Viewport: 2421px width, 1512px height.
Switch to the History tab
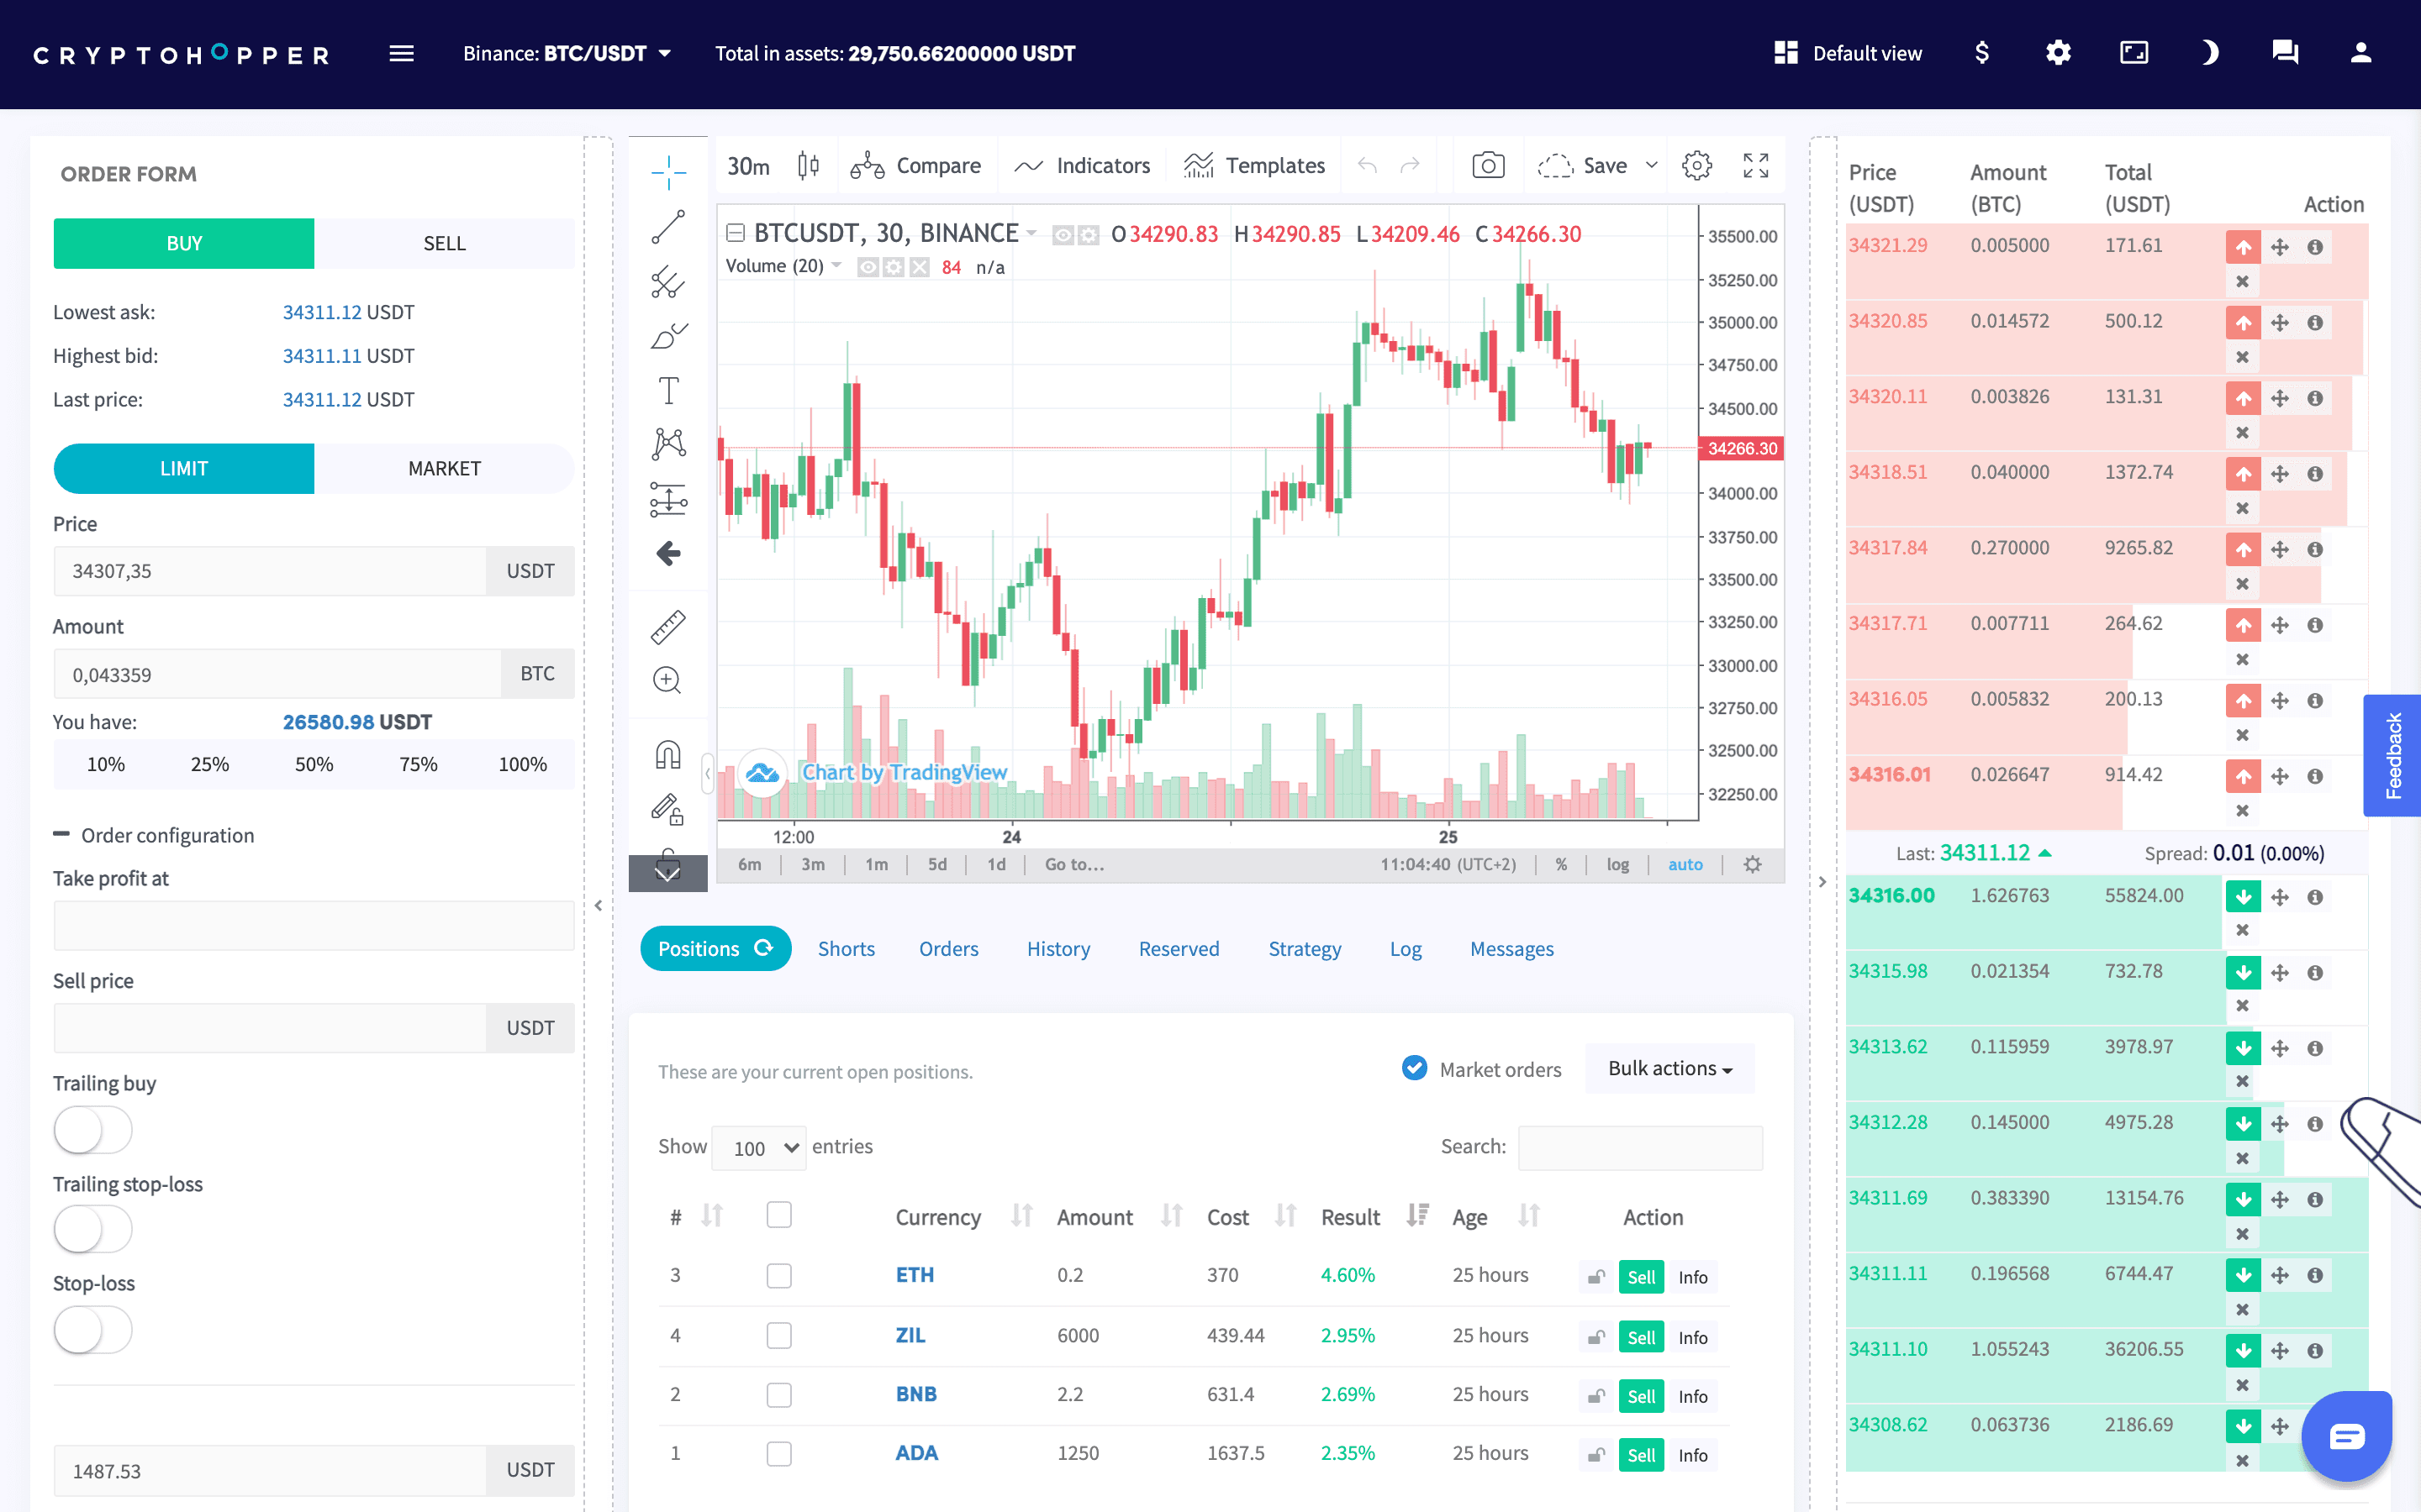1057,948
